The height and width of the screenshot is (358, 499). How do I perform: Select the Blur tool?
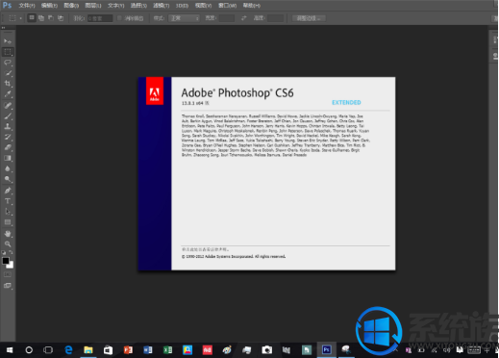click(x=8, y=168)
